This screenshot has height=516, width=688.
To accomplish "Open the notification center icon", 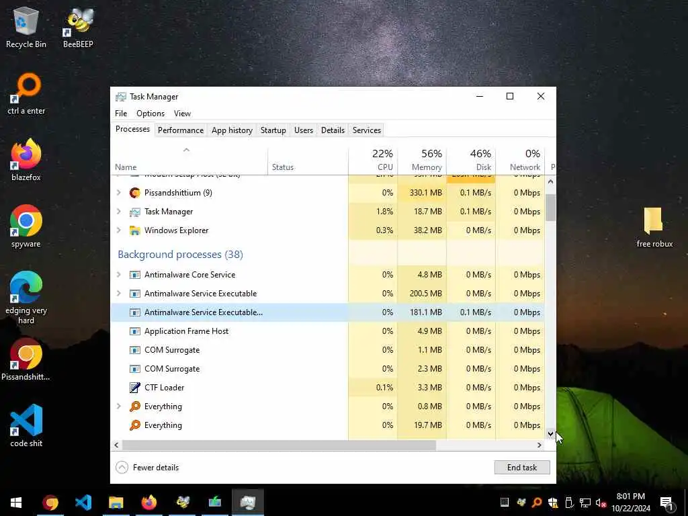I will pyautogui.click(x=666, y=503).
